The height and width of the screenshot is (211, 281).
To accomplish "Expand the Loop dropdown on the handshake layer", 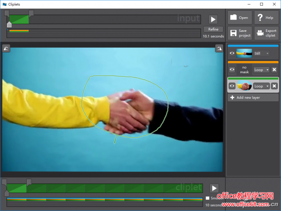I will (261, 86).
